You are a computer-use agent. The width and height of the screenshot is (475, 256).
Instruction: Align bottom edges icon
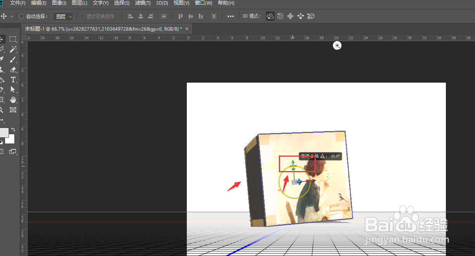pyautogui.click(x=200, y=16)
